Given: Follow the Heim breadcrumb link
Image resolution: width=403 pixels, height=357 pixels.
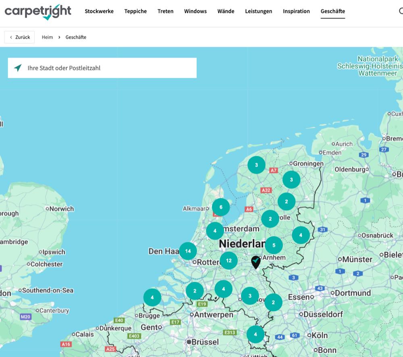Looking at the screenshot, I should coord(47,37).
